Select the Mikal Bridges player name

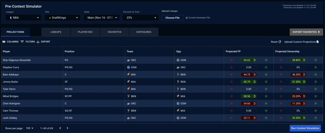pos(10,96)
